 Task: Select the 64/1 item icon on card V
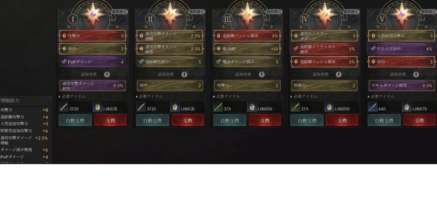click(373, 107)
